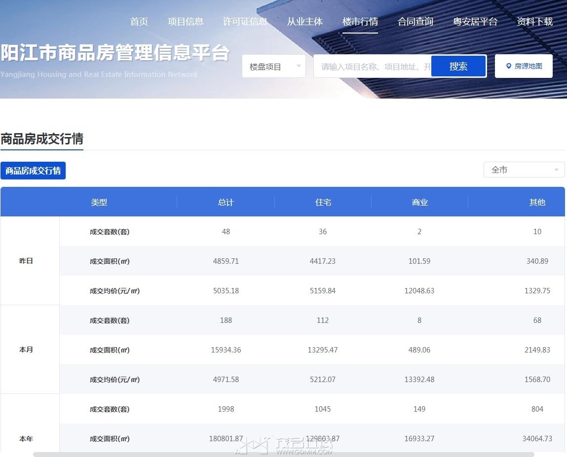This screenshot has width=567, height=457.
Task: Click this month's residential units 112
Action: click(x=323, y=320)
